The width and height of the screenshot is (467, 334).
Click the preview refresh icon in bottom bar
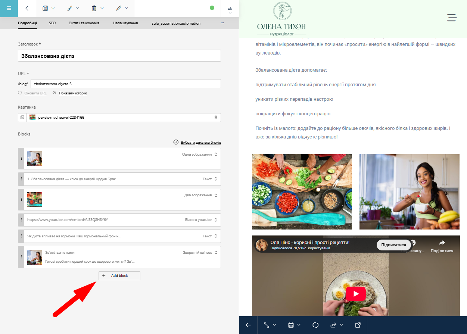pos(315,325)
